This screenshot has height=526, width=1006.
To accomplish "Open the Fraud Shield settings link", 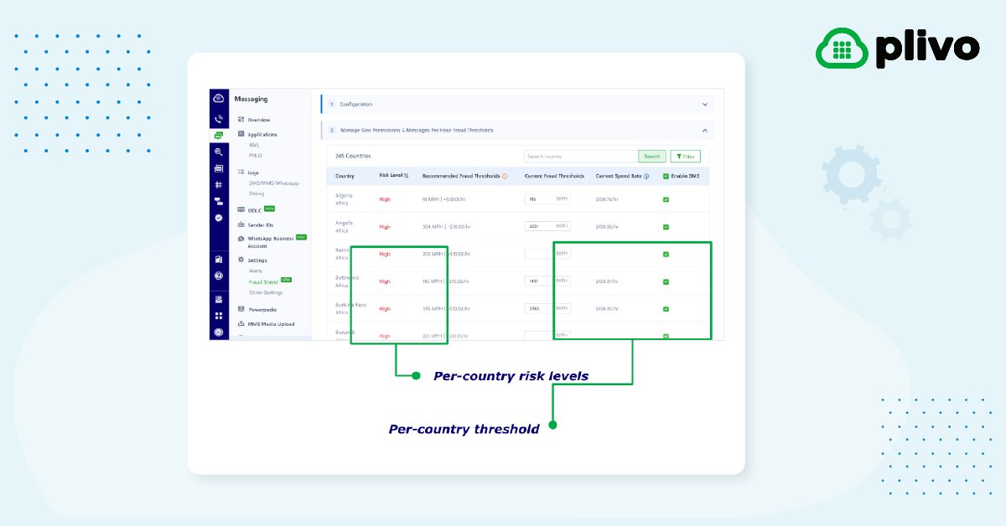I will pos(263,281).
